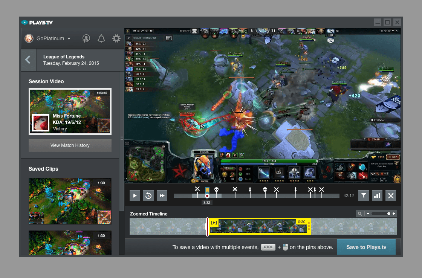
Task: Select the second skull pin on the timeline
Action: (265, 190)
